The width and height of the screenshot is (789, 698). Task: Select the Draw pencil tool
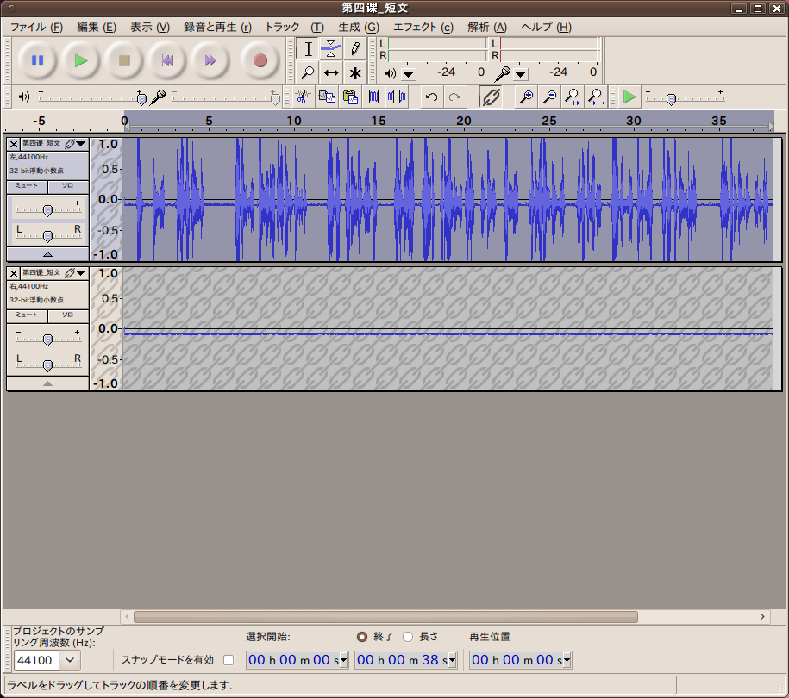(x=354, y=48)
